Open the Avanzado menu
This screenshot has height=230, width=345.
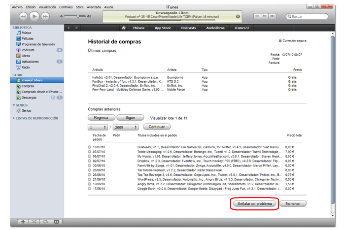pos(94,7)
